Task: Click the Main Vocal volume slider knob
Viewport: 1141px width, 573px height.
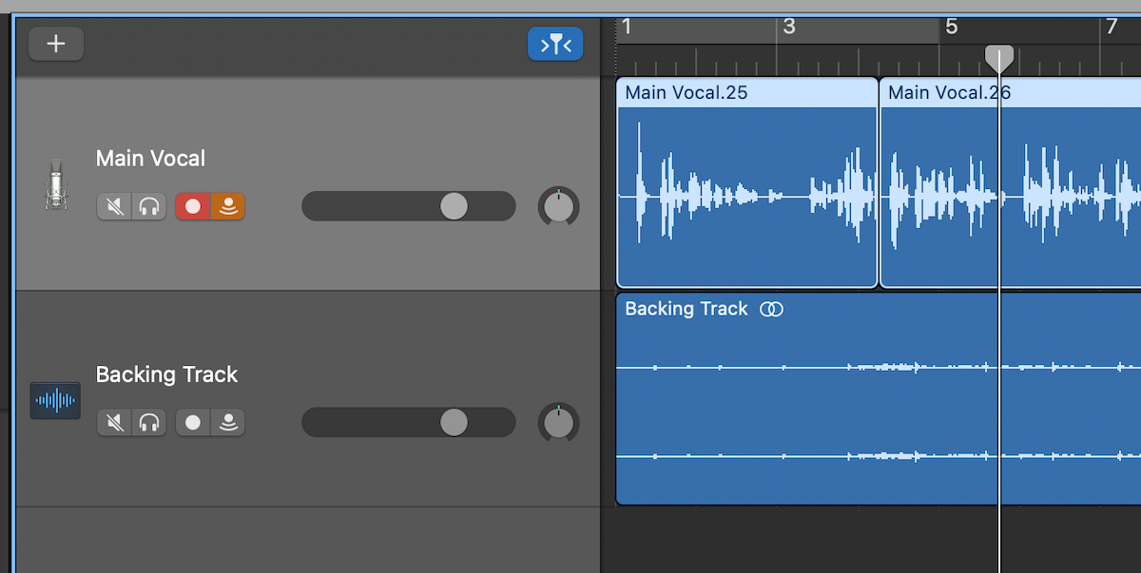Action: tap(454, 206)
